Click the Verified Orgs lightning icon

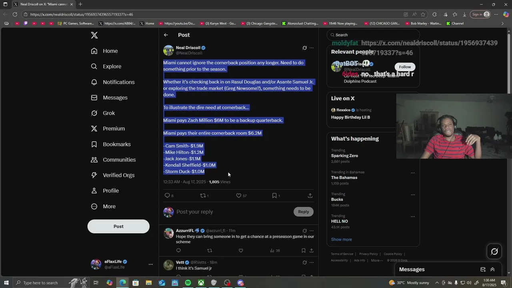pyautogui.click(x=94, y=175)
